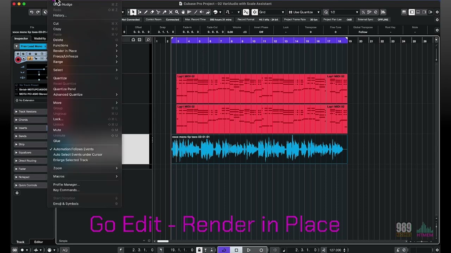Toggle Mute (M) in Inspector track
451x253 pixels.
click(18, 54)
